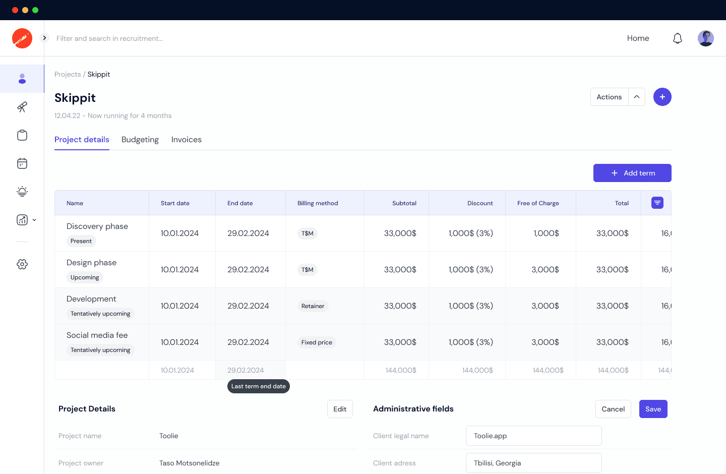This screenshot has height=474, width=726.
Task: Open Settings via the gear icon
Action: [22, 264]
